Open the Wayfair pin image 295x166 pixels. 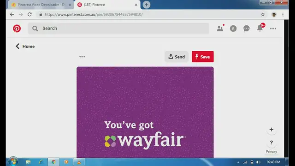tap(145, 112)
